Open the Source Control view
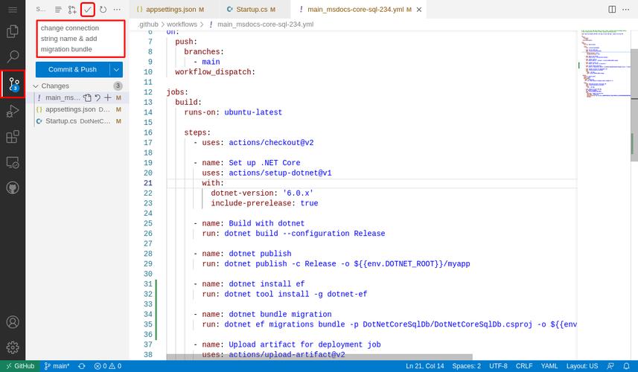Screen dimensions: 638x372 coord(13,84)
